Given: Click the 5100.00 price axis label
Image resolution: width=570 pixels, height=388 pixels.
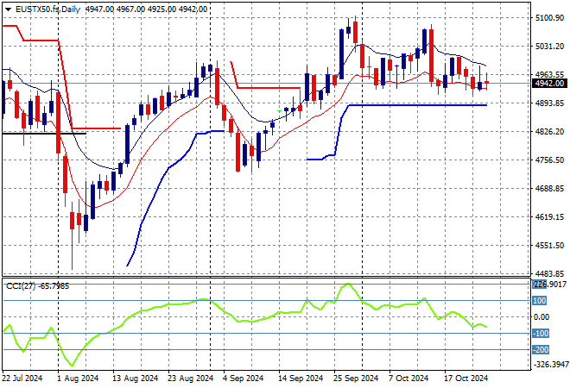Looking at the screenshot, I should point(548,17).
